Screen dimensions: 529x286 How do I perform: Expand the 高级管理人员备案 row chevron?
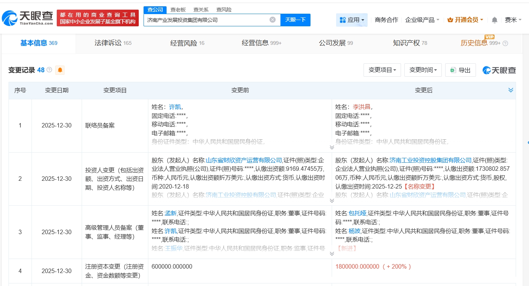click(332, 254)
